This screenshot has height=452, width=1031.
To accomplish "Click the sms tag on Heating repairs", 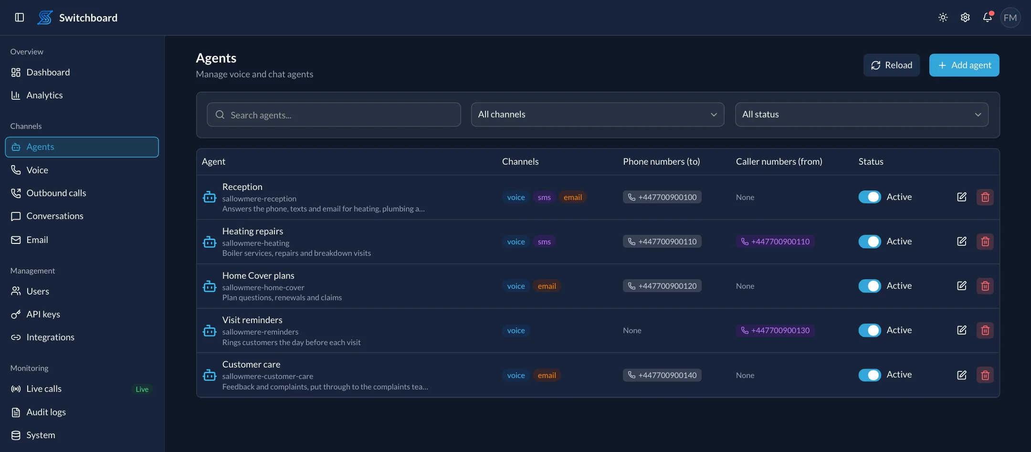I will pyautogui.click(x=544, y=242).
